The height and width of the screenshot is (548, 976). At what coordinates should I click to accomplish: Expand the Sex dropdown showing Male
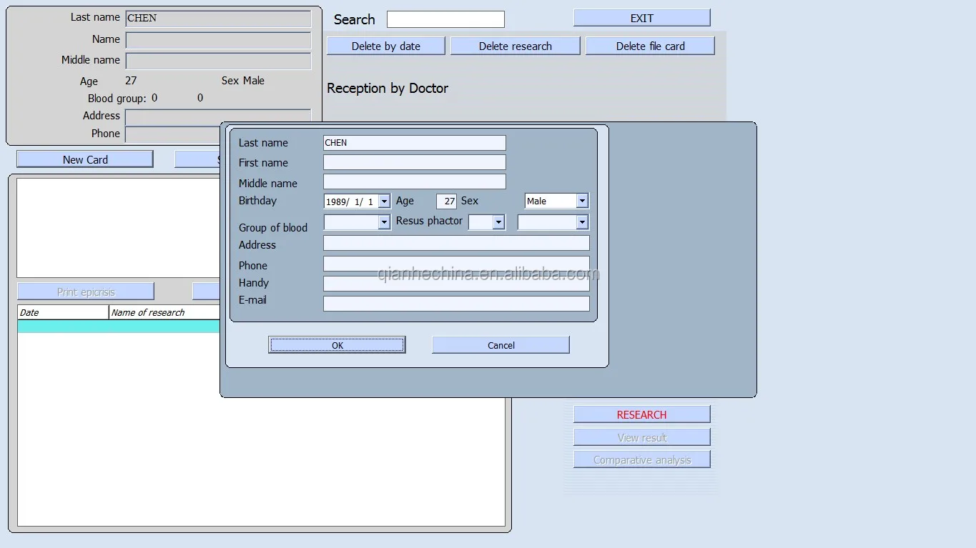(582, 201)
